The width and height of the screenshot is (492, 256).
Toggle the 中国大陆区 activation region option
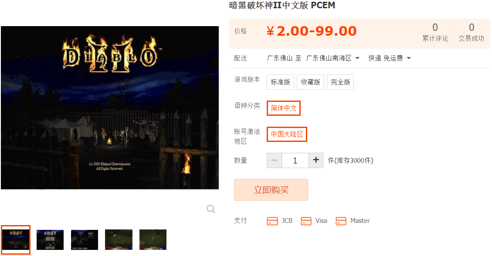(x=287, y=134)
